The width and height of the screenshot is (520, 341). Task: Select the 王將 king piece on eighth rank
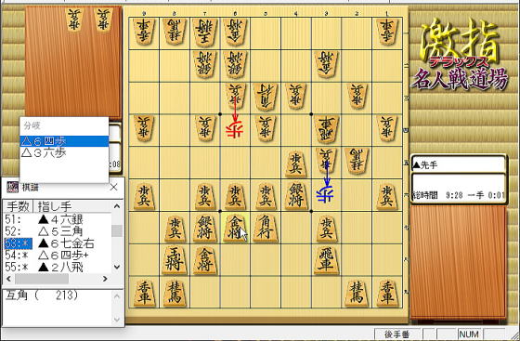point(175,260)
